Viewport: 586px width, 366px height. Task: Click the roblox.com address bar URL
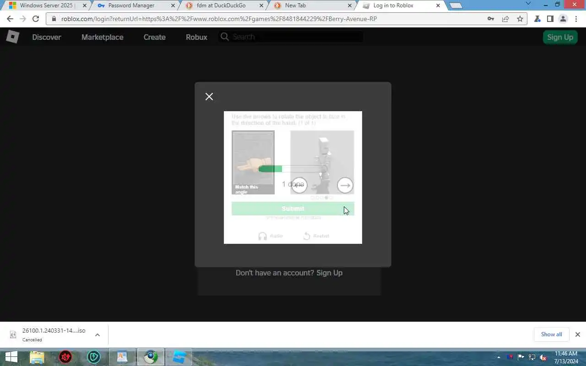click(219, 19)
